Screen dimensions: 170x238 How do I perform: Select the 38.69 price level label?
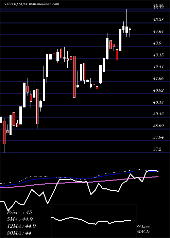pos(159,126)
